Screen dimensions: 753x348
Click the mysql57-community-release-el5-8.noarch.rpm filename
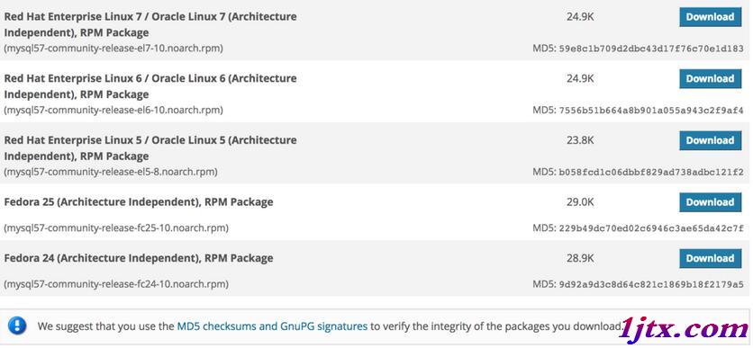[x=111, y=172]
